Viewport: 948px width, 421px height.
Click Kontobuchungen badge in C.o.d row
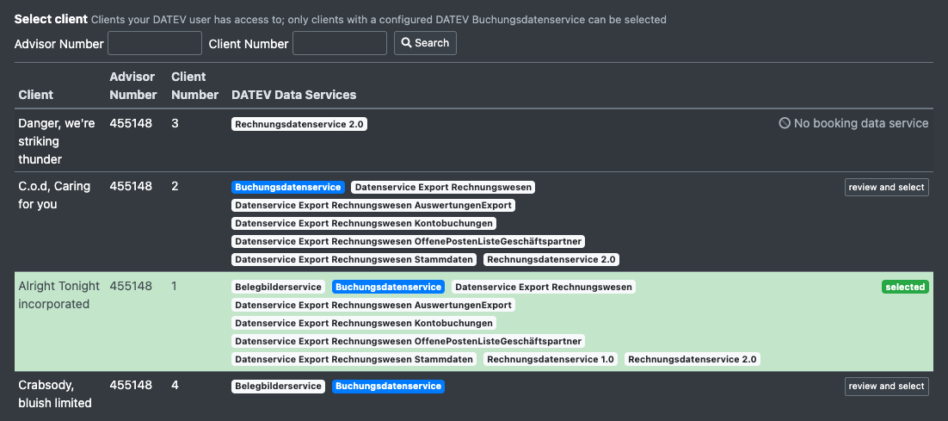[364, 223]
